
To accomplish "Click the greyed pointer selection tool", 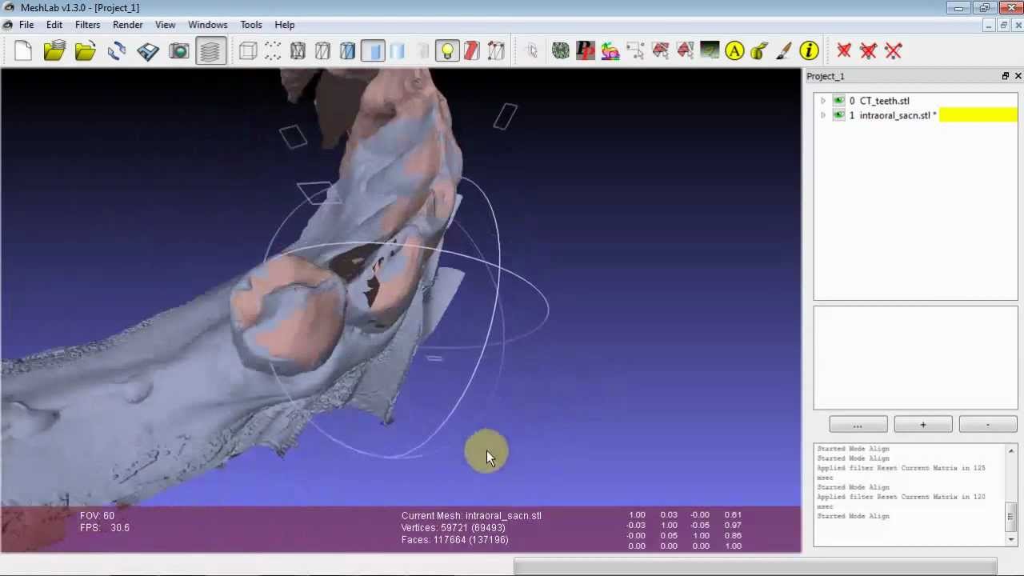I will (532, 51).
